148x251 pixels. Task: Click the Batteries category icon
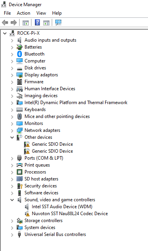[x=20, y=47]
